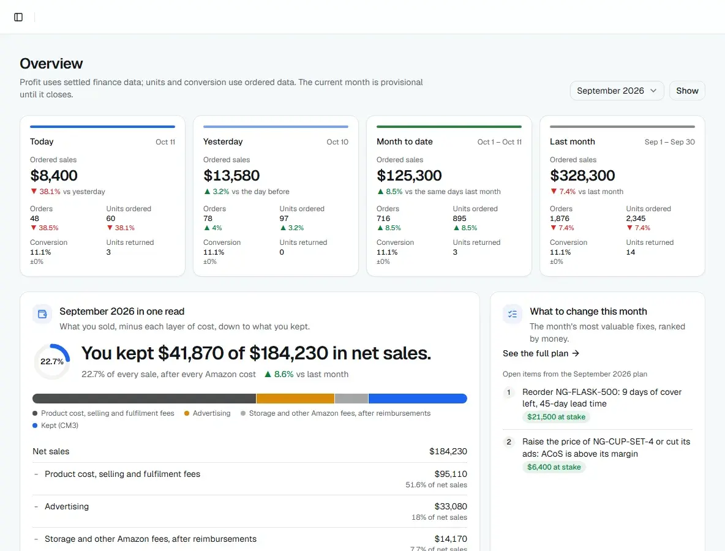The height and width of the screenshot is (551, 725).
Task: Click the $21,500 at stake badge
Action: [556, 417]
